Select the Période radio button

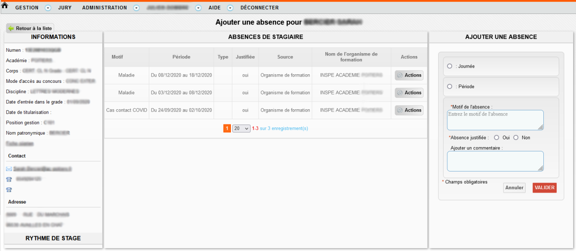click(449, 87)
